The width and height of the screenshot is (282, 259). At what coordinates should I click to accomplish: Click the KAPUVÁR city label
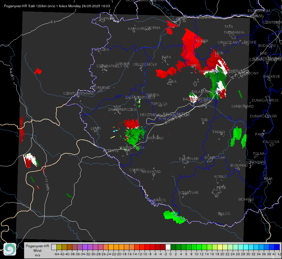point(137,29)
